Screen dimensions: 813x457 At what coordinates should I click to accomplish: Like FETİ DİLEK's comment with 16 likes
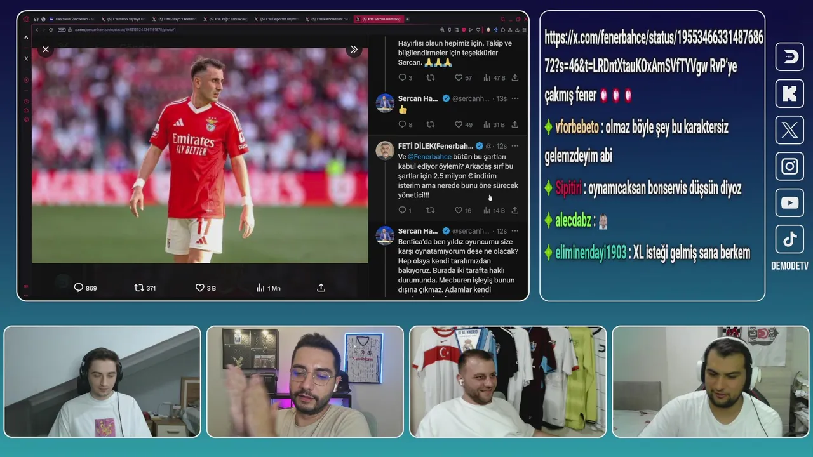point(463,210)
